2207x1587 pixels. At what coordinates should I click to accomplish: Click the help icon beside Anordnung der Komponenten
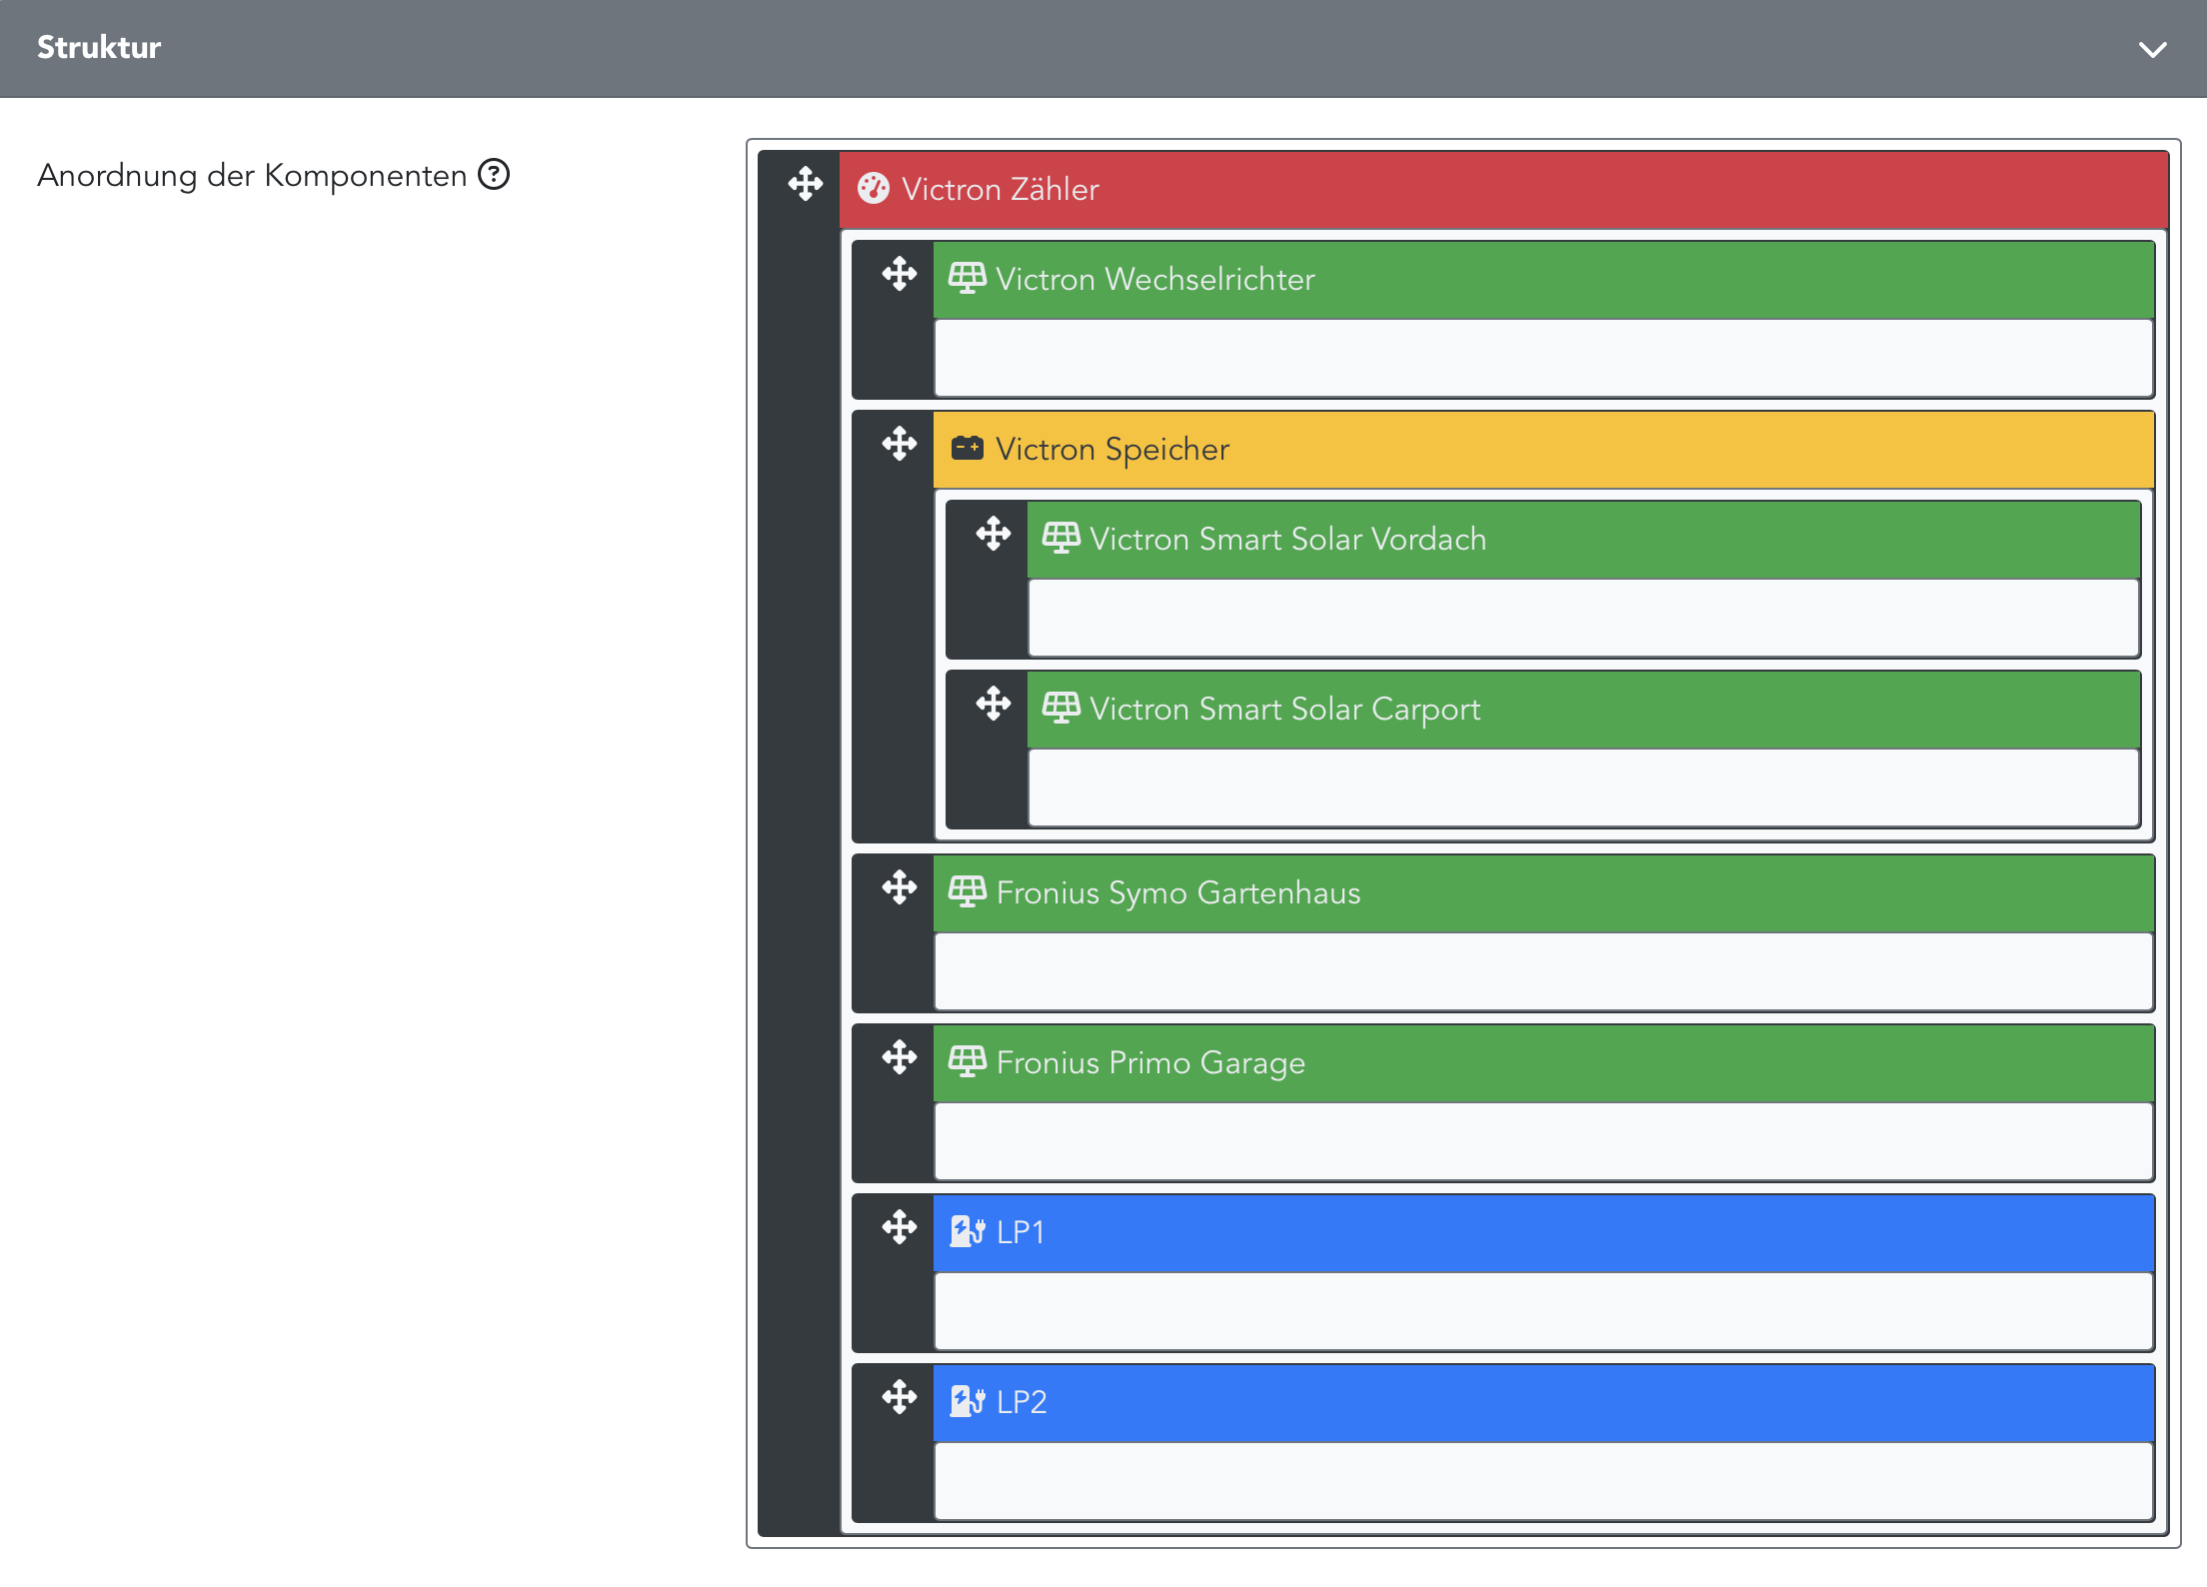[x=494, y=175]
